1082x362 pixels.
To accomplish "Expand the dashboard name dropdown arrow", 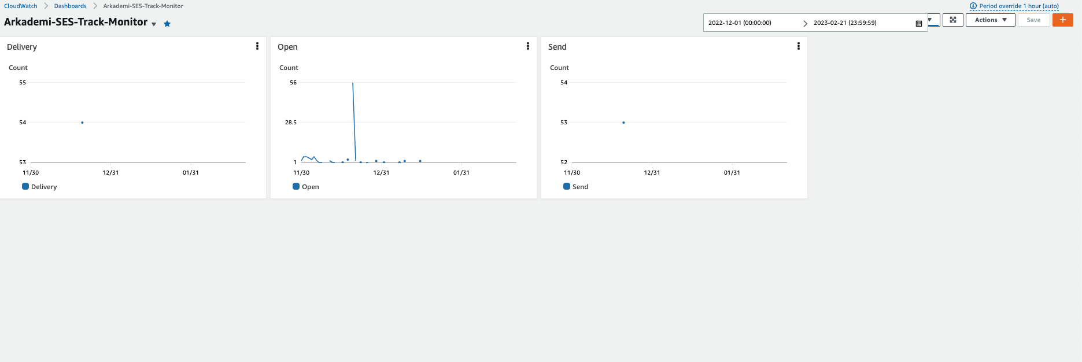I will [x=154, y=24].
